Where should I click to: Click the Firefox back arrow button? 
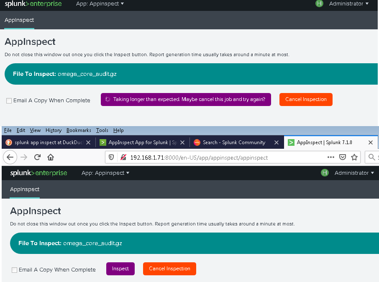coord(10,157)
